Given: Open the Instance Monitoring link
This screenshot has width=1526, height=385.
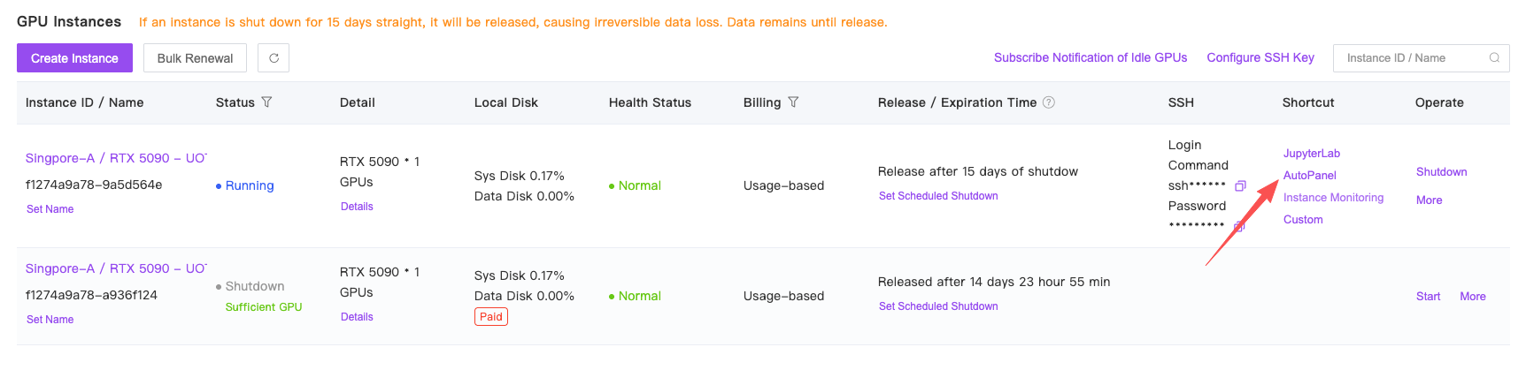Looking at the screenshot, I should point(1333,198).
